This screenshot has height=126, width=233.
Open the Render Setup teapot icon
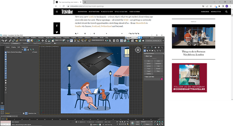pyautogui.click(x=136, y=41)
